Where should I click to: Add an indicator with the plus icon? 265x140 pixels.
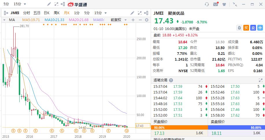133,20
